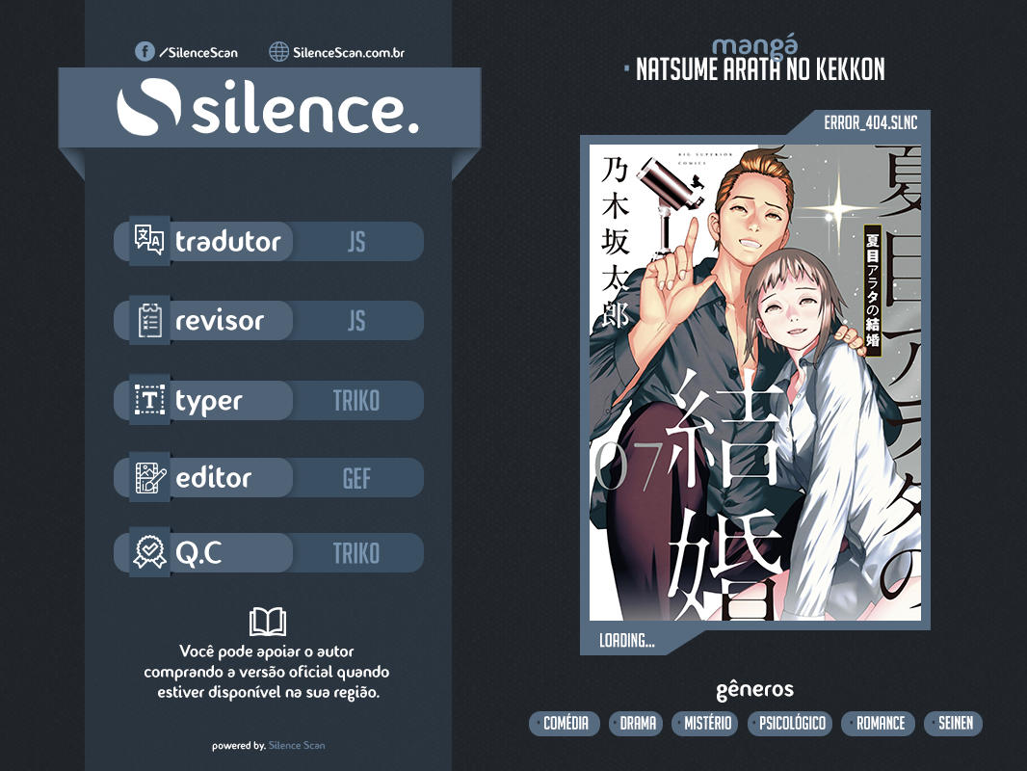Click the open book icon
1027x771 pixels.
[x=268, y=622]
